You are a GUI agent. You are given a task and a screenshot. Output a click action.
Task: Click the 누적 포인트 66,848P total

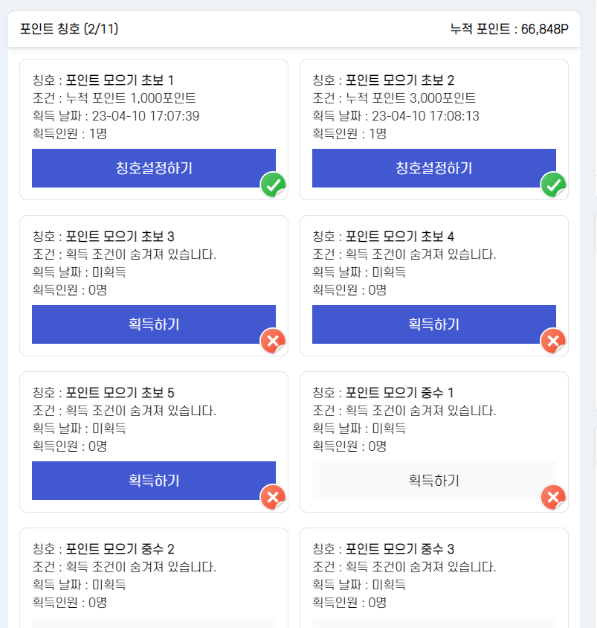click(x=509, y=29)
